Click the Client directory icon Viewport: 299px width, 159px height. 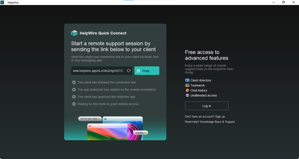pyautogui.click(x=187, y=80)
